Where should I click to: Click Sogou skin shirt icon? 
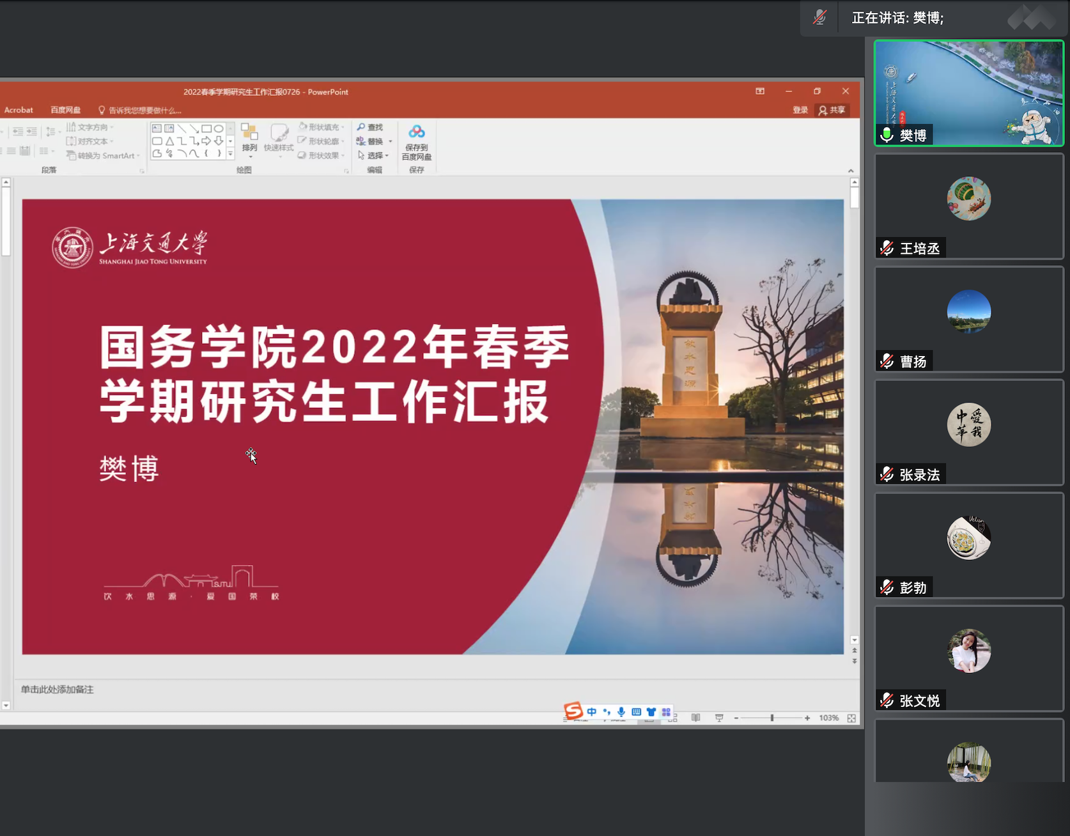click(651, 711)
